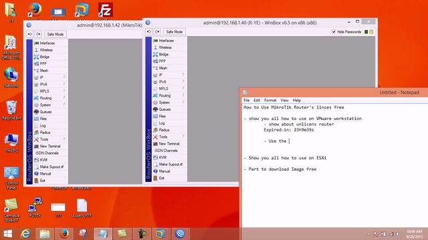Open New Terminal in the R-YE WinBox window
Image resolution: width=428 pixels, height=240 pixels.
pyautogui.click(x=169, y=144)
